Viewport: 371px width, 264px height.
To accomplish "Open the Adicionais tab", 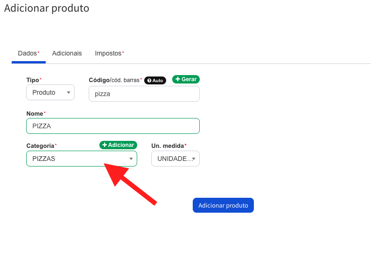I will coord(67,54).
